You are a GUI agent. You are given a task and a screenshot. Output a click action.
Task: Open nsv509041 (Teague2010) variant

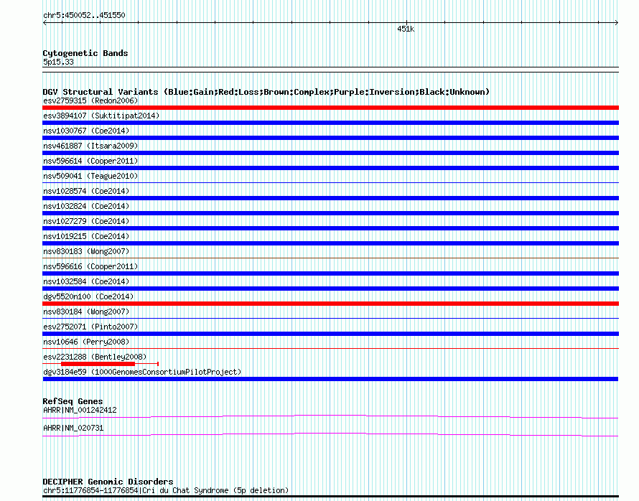click(90, 176)
